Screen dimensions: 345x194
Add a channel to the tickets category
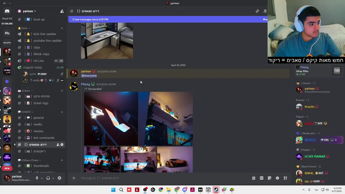(x=62, y=91)
